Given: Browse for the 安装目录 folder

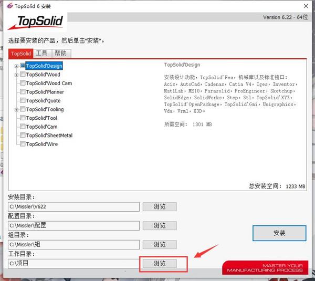Looking at the screenshot, I should point(160,206).
